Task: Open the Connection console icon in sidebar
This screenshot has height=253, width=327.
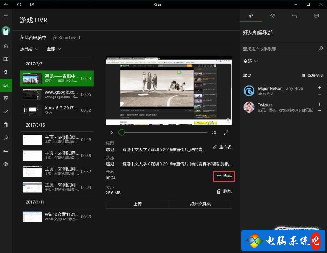Action: pyautogui.click(x=6, y=151)
